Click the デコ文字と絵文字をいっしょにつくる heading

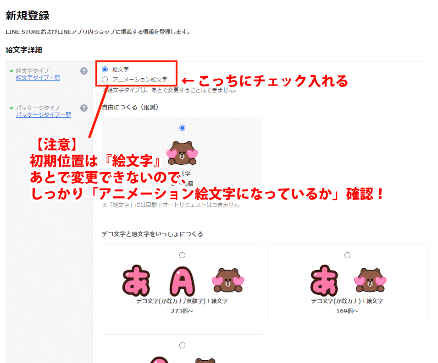152,234
